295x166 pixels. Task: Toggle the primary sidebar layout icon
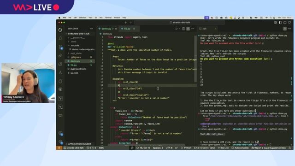(280, 23)
